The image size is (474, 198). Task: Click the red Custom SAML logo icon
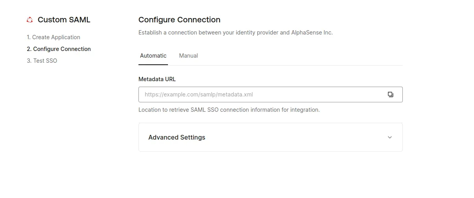tap(30, 20)
